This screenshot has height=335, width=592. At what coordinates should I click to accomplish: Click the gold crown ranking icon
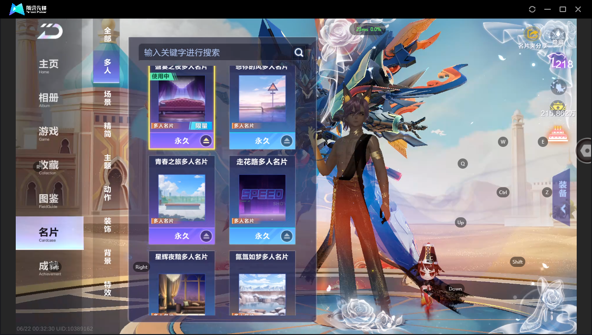coord(558,105)
